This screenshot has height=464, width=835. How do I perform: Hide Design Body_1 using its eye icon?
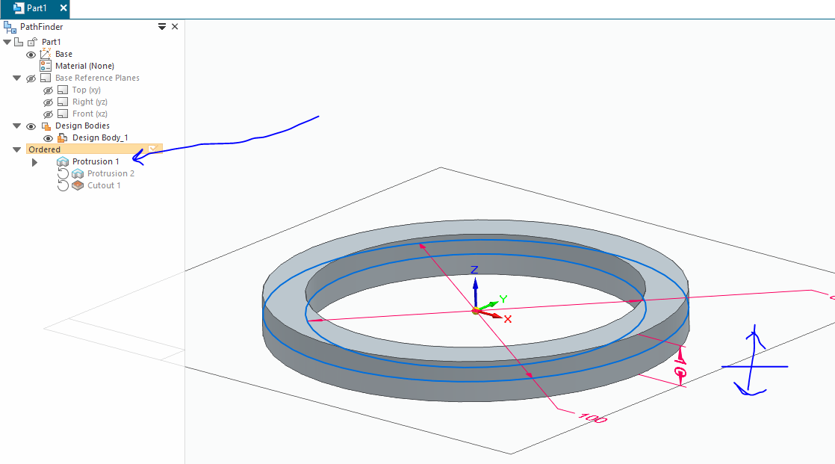pos(48,138)
